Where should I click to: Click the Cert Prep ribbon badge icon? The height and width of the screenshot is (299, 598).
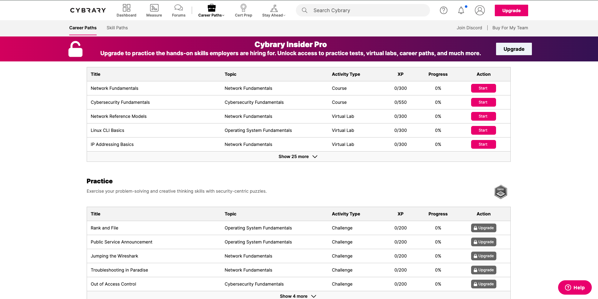[244, 8]
